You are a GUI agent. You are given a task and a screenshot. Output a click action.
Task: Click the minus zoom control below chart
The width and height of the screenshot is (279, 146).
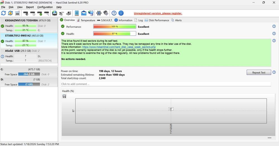[270, 138]
